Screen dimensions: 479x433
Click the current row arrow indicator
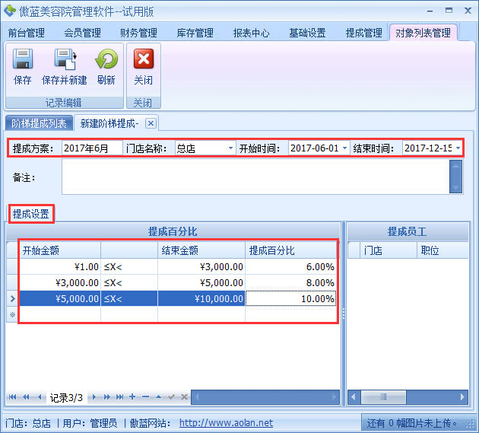[x=12, y=298]
